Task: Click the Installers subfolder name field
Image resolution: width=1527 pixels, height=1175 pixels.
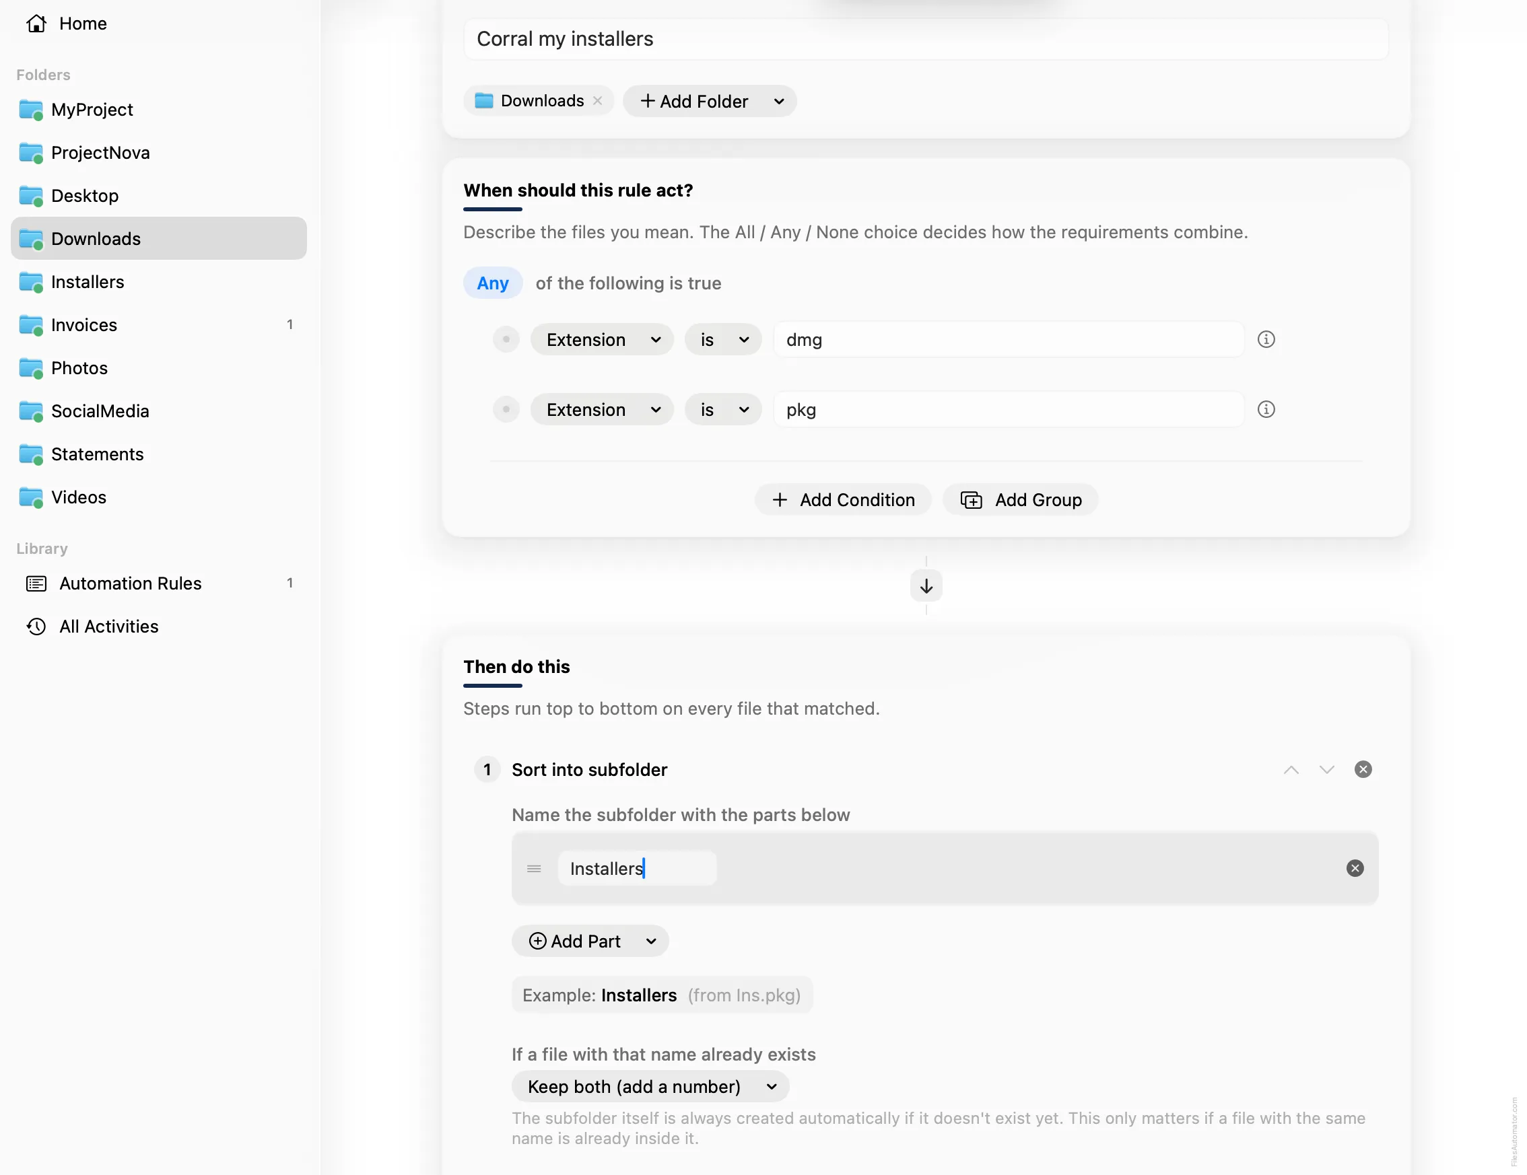Action: [x=637, y=869]
